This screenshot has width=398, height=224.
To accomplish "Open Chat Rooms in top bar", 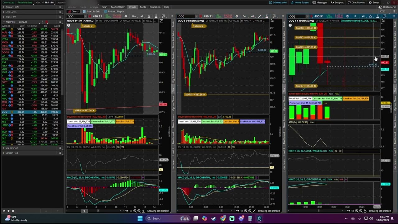I will pos(356,2).
